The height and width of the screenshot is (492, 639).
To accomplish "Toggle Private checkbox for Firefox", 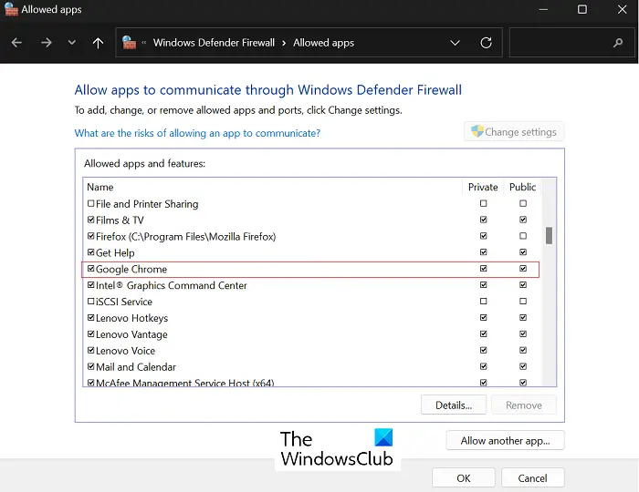I will coord(483,236).
